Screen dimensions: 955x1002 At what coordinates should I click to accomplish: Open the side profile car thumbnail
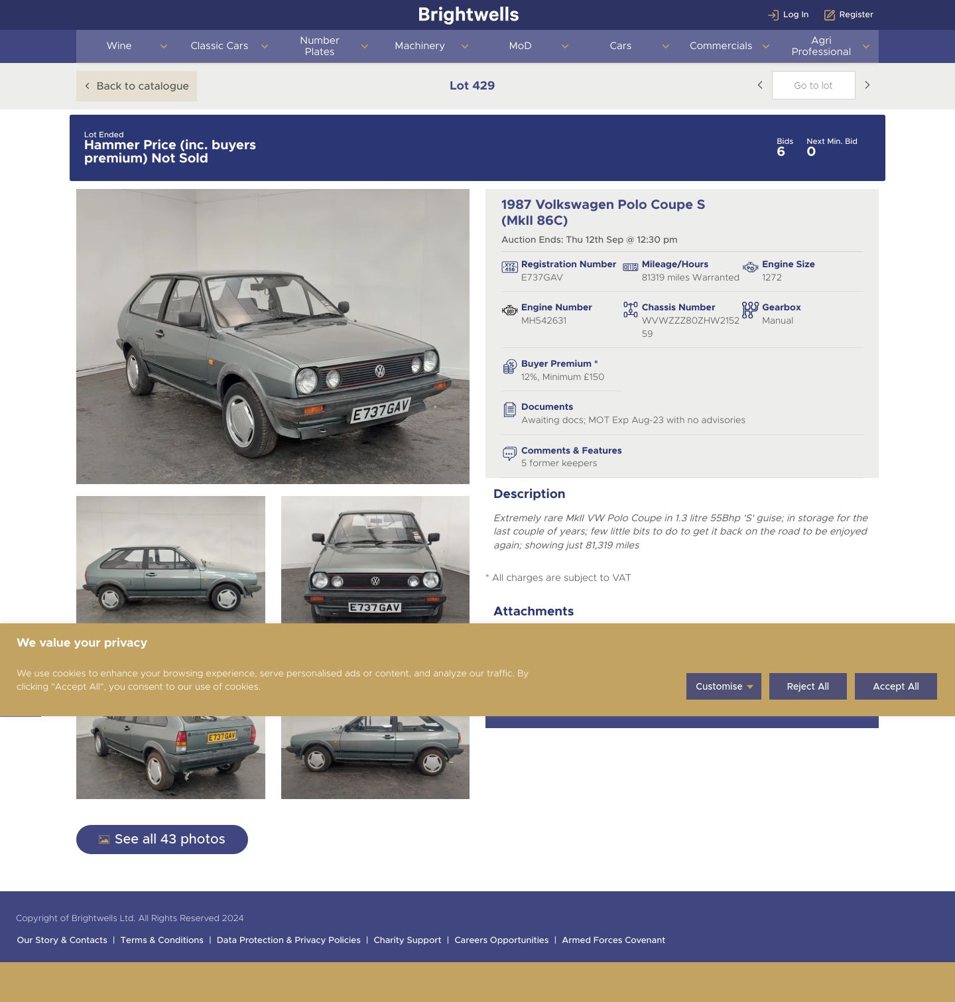click(170, 560)
